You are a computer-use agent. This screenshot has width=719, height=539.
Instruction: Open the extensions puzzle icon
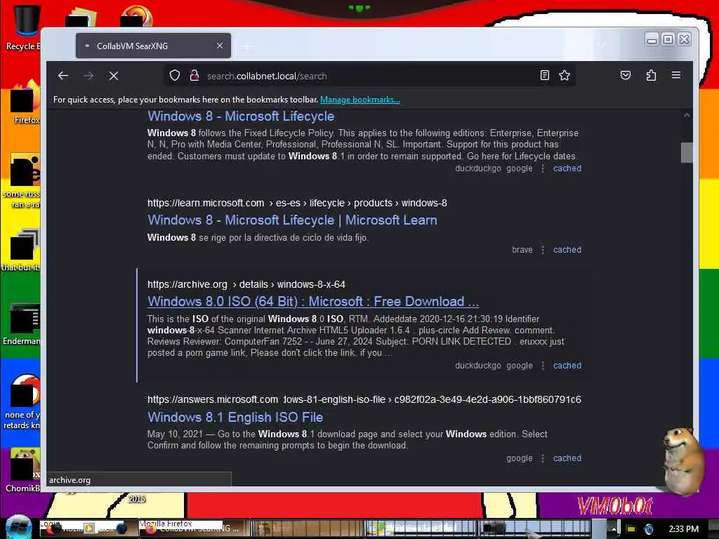click(651, 76)
